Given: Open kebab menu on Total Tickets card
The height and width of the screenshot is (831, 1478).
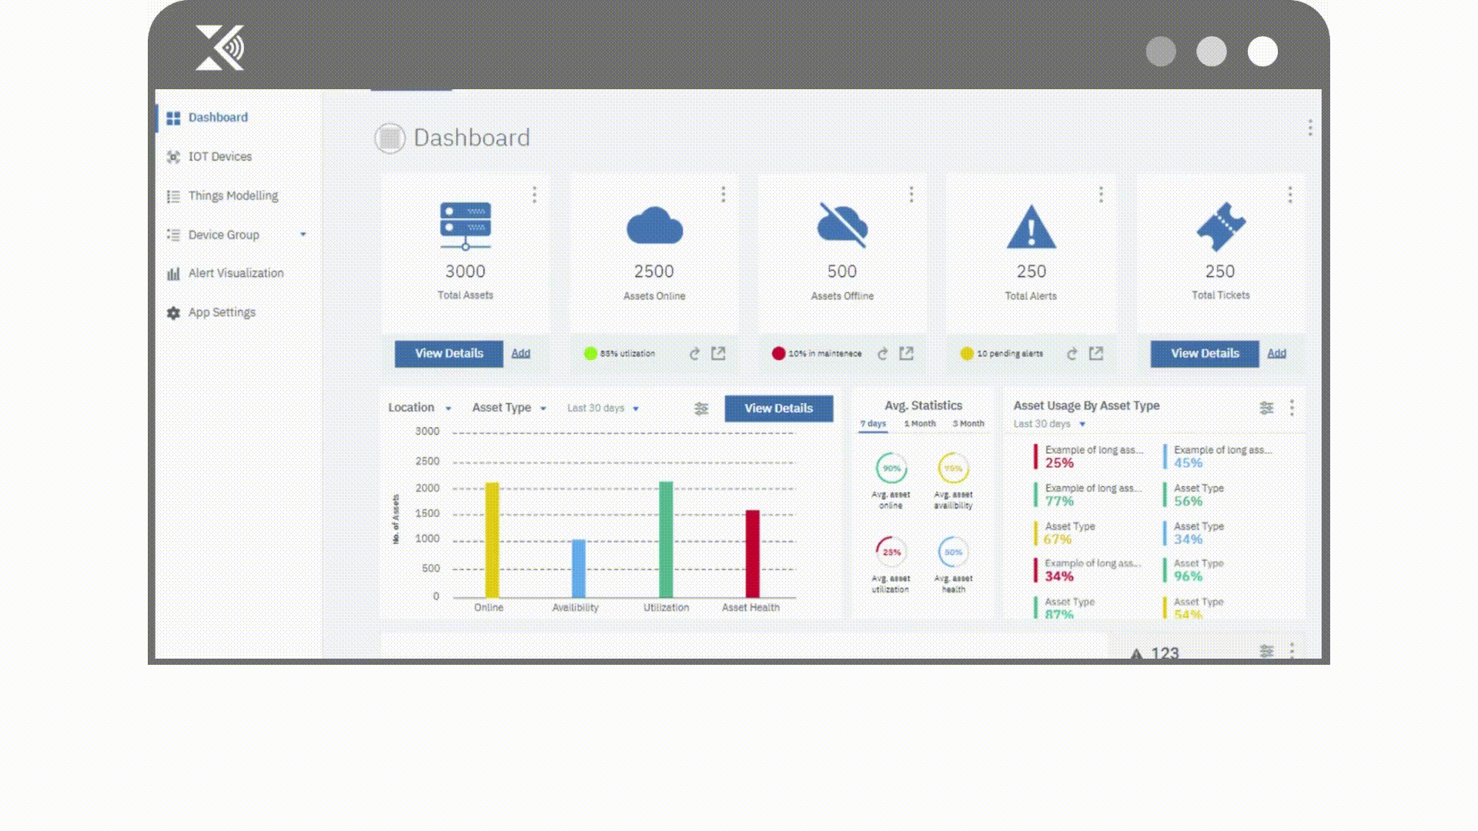Looking at the screenshot, I should pos(1290,195).
